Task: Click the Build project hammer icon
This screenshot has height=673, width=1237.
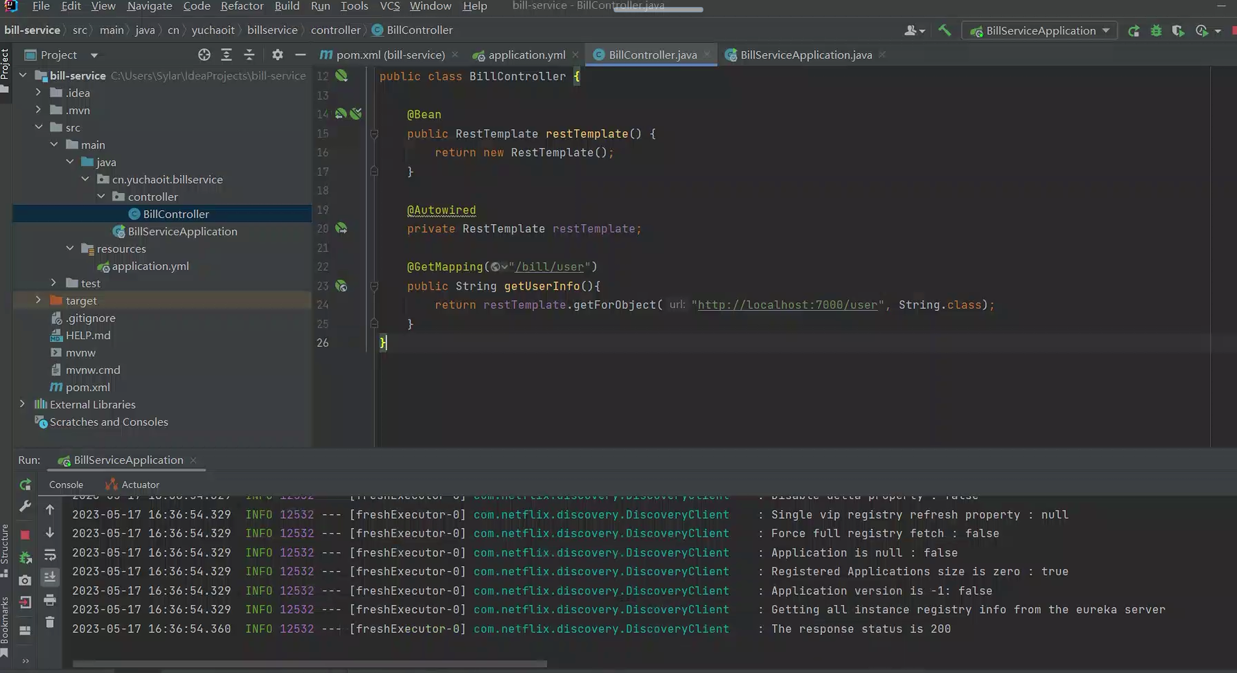Action: pyautogui.click(x=944, y=30)
